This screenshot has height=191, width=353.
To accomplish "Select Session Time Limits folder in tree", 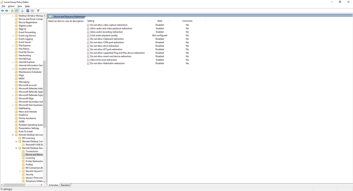I will coord(34,178).
